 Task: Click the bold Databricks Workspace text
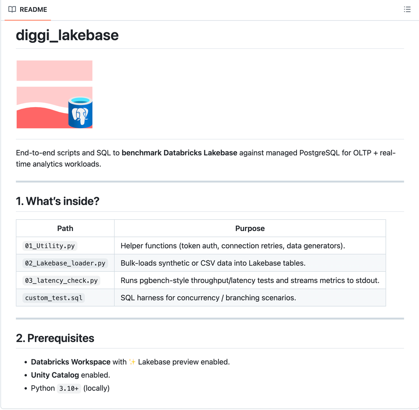(70, 362)
